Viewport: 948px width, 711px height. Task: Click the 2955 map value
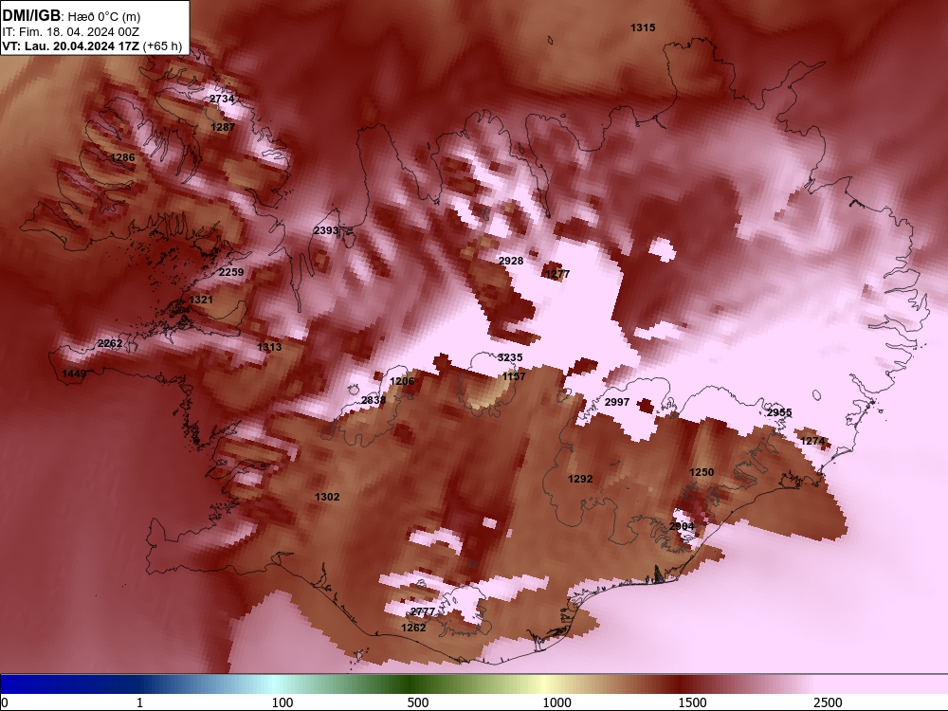click(779, 413)
